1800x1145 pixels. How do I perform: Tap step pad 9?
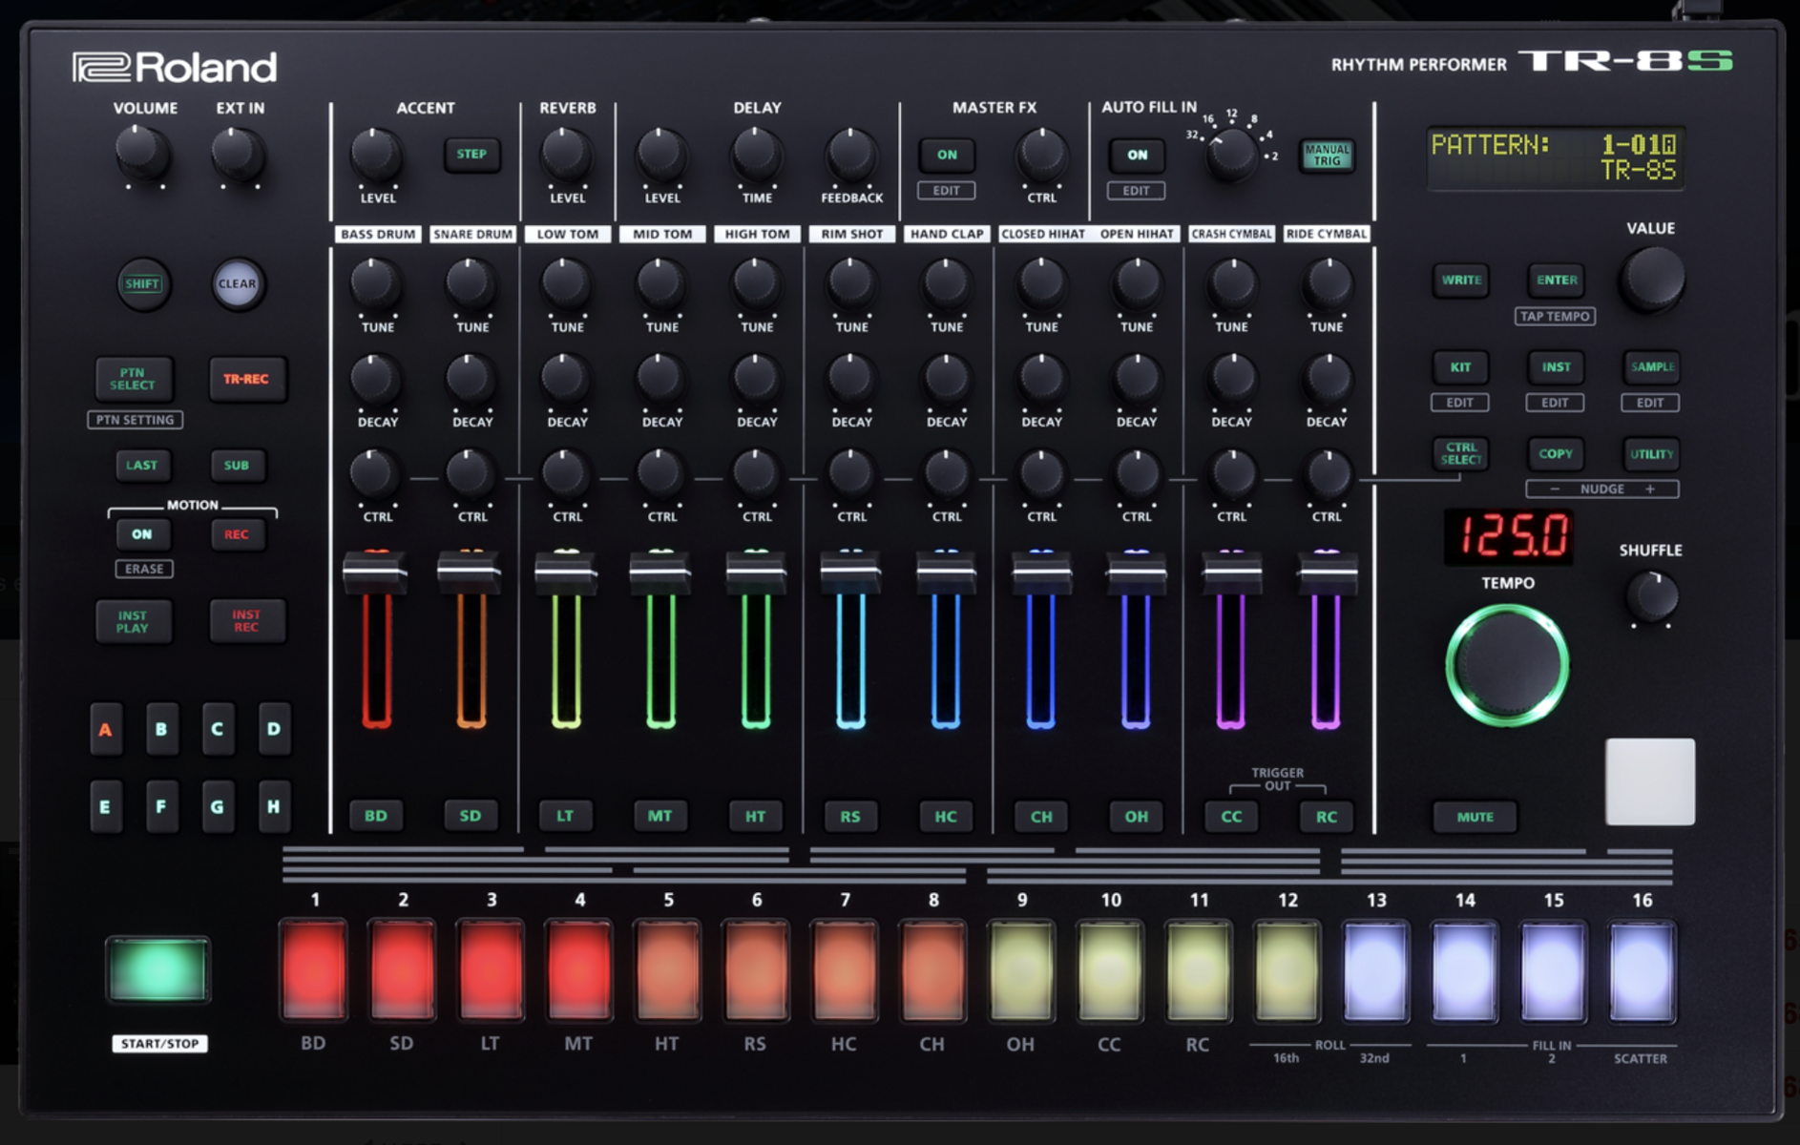[1022, 969]
